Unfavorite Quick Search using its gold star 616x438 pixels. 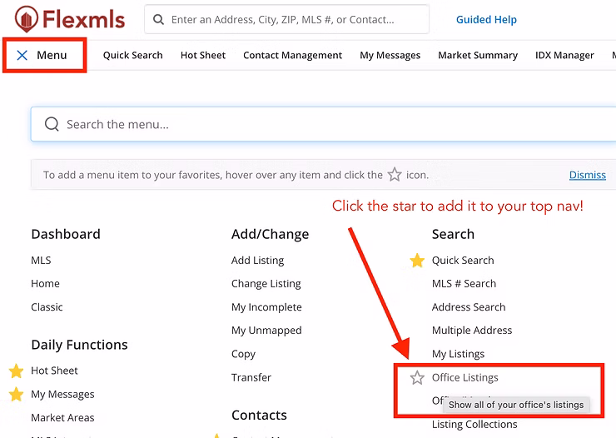click(x=417, y=261)
